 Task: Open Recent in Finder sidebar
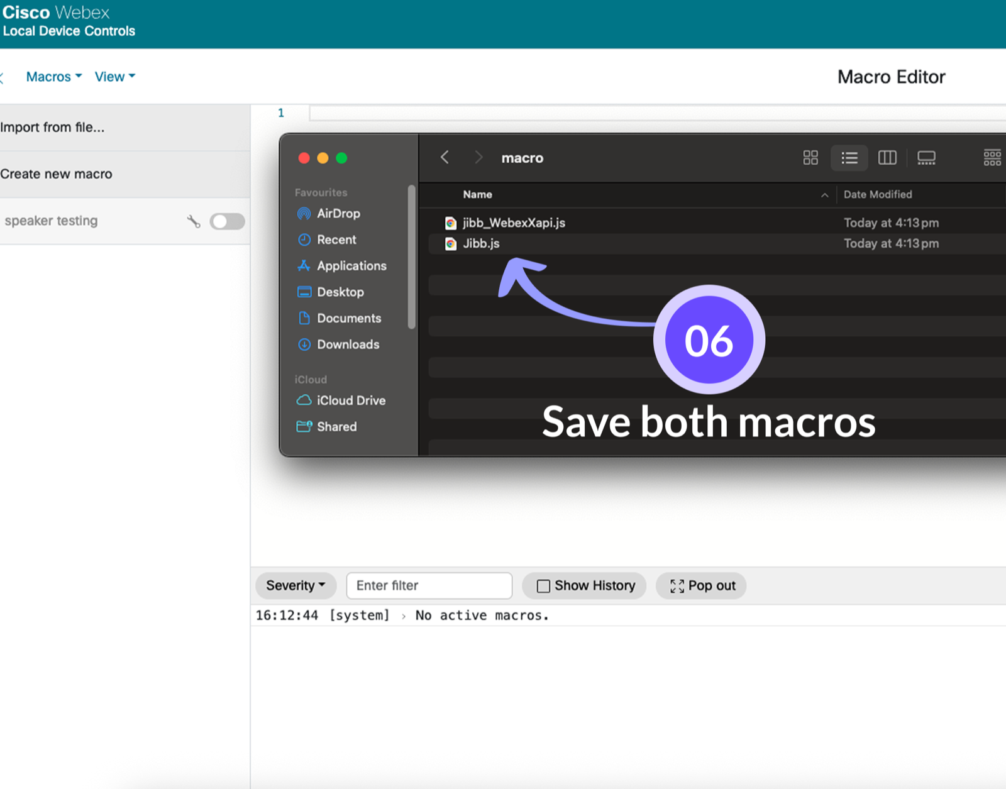336,240
